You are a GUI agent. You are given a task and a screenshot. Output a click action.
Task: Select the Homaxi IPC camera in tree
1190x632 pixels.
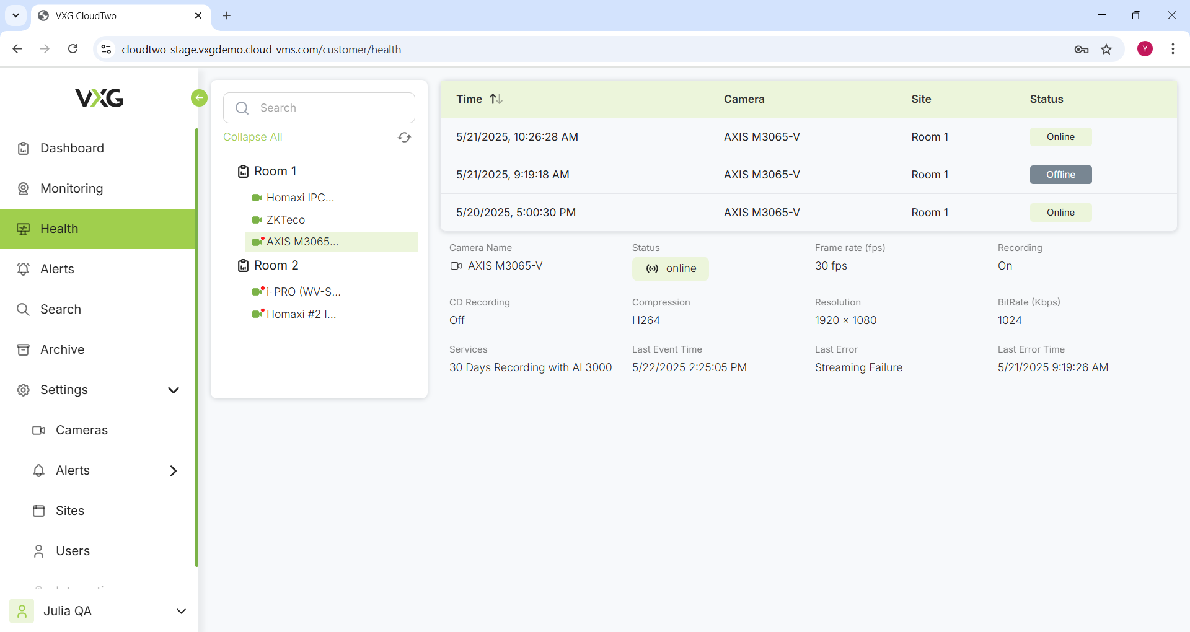tap(300, 198)
